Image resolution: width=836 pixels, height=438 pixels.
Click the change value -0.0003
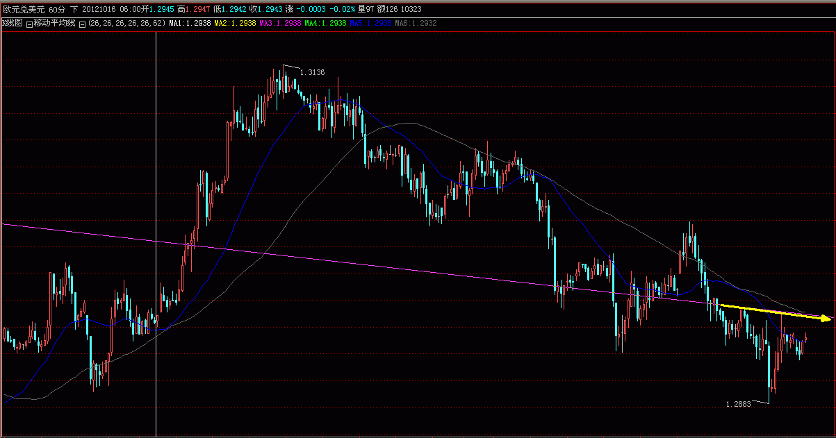[311, 9]
